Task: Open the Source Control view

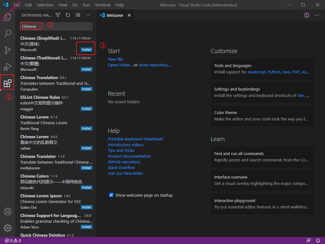Action: coord(8,50)
